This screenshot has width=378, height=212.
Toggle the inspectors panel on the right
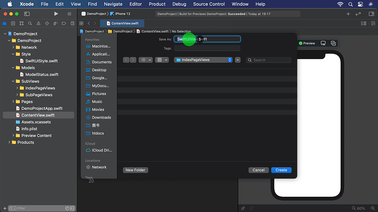(371, 14)
